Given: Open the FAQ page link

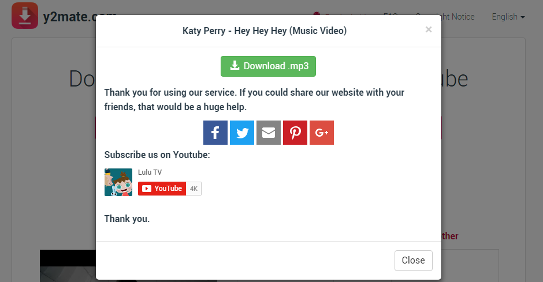Looking at the screenshot, I should coord(390,13).
